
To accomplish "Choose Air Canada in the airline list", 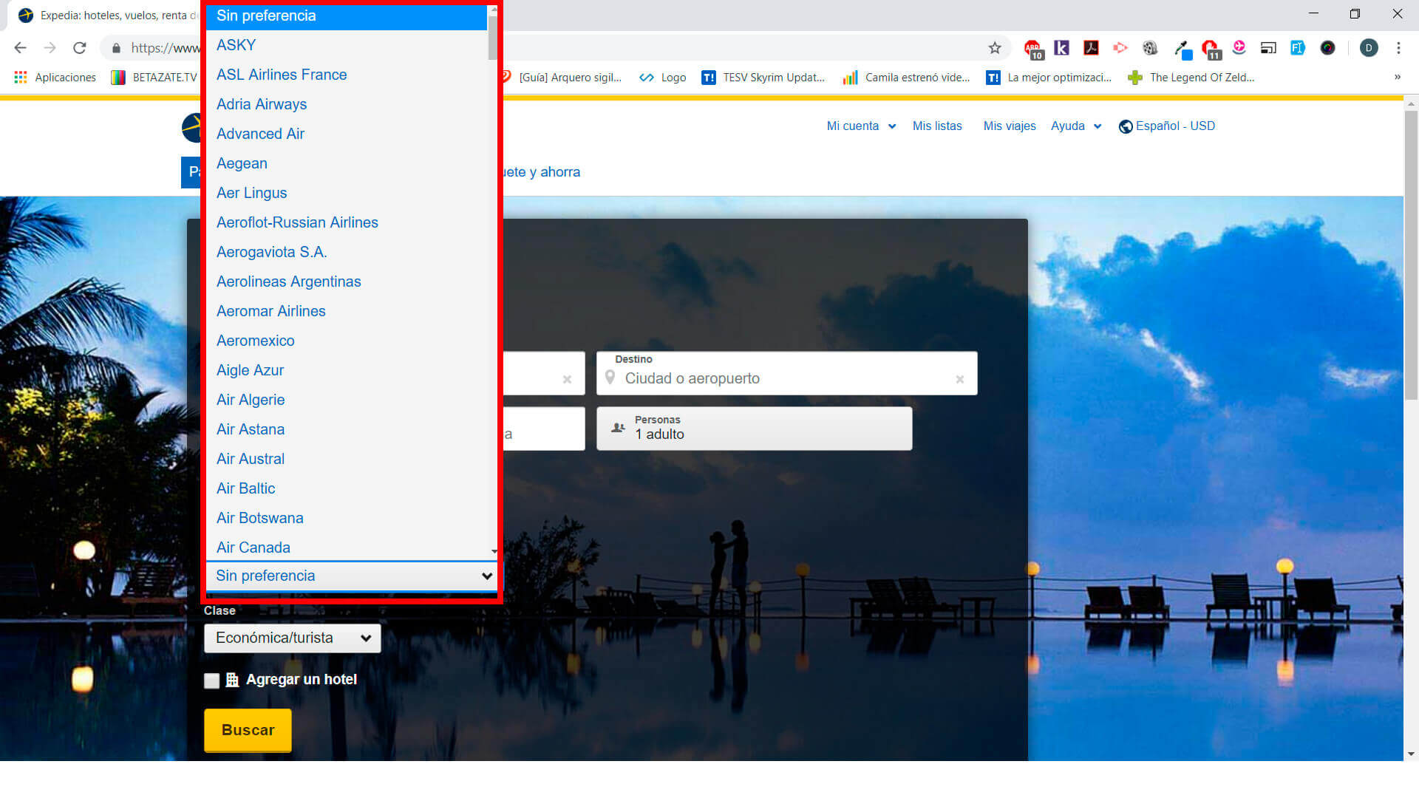I will click(253, 548).
